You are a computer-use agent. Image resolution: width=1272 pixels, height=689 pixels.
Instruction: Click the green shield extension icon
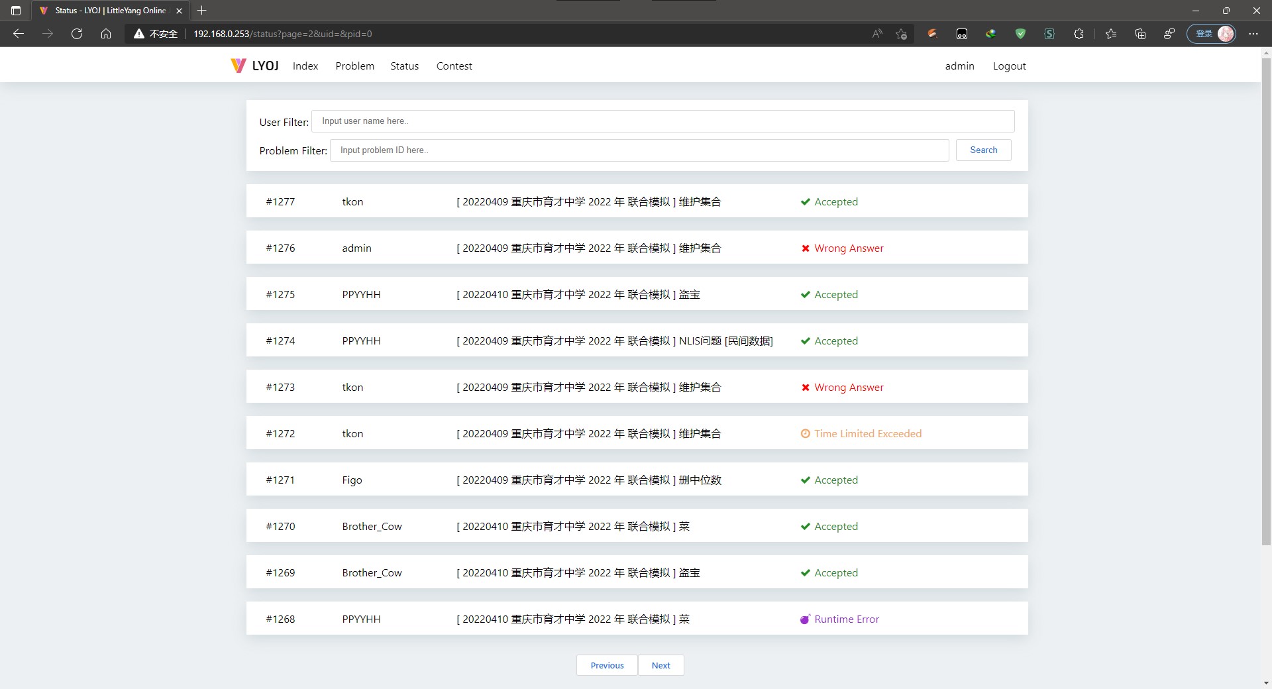click(1020, 34)
